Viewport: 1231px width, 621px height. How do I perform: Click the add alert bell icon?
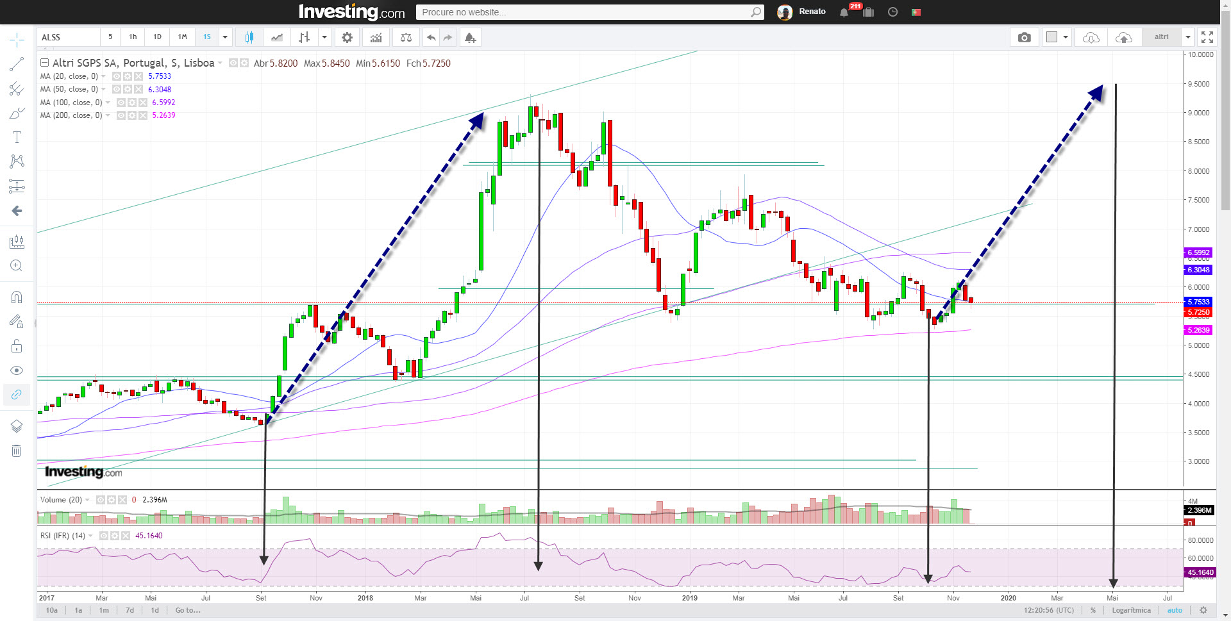pyautogui.click(x=470, y=37)
